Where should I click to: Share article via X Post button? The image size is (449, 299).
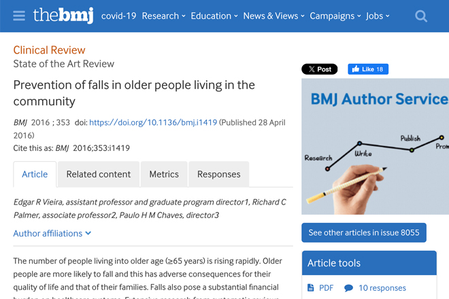click(319, 69)
